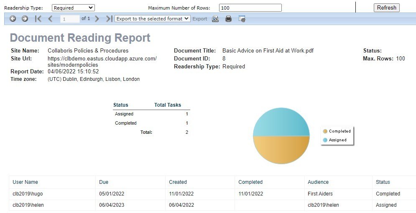The height and width of the screenshot is (213, 416).
Task: Click the Due column header
Action: [x=104, y=182]
